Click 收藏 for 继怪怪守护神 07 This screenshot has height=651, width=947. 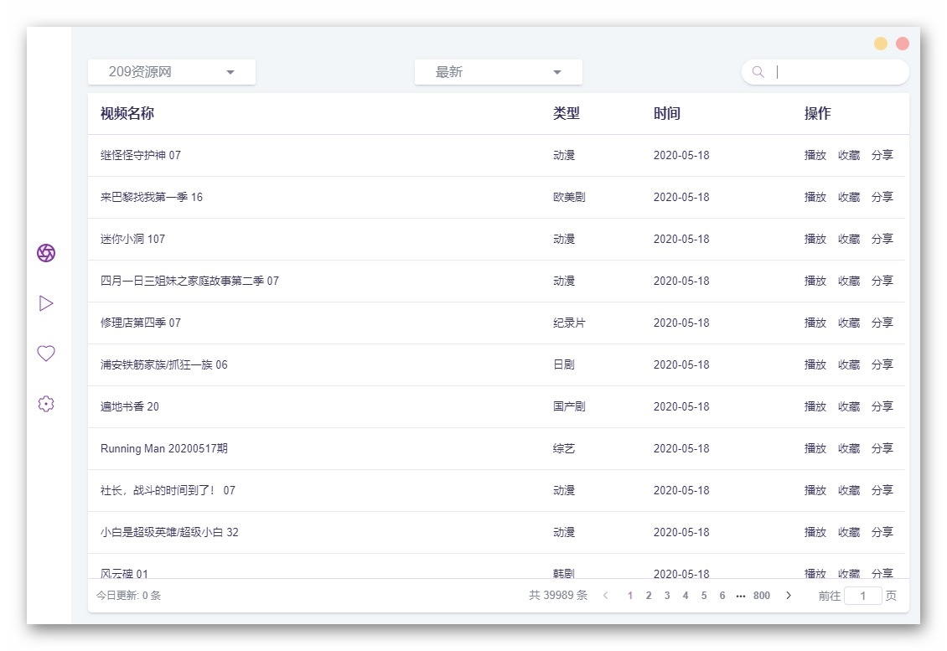(x=849, y=155)
